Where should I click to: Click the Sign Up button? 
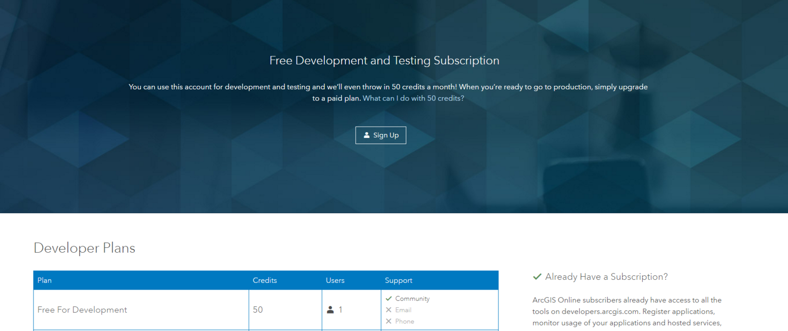[381, 135]
